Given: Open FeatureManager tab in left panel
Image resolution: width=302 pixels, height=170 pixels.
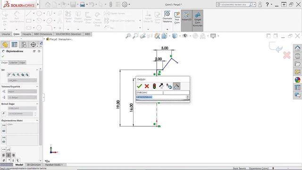Looking at the screenshot, I should coord(5,44).
